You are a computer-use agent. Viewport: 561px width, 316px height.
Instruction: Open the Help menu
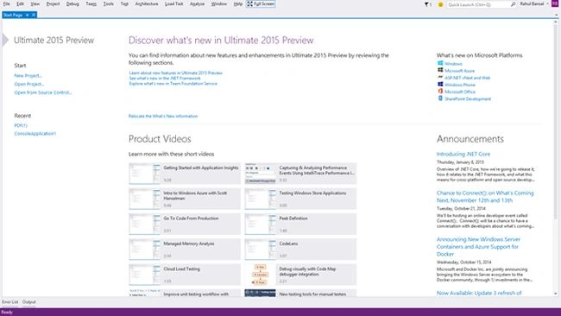point(238,4)
